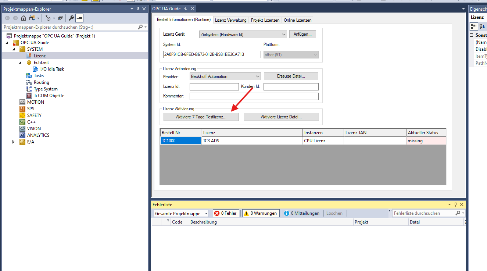Click the Home icon in Projektmappen-Explorer toolbar
487x271 pixels.
tap(24, 18)
